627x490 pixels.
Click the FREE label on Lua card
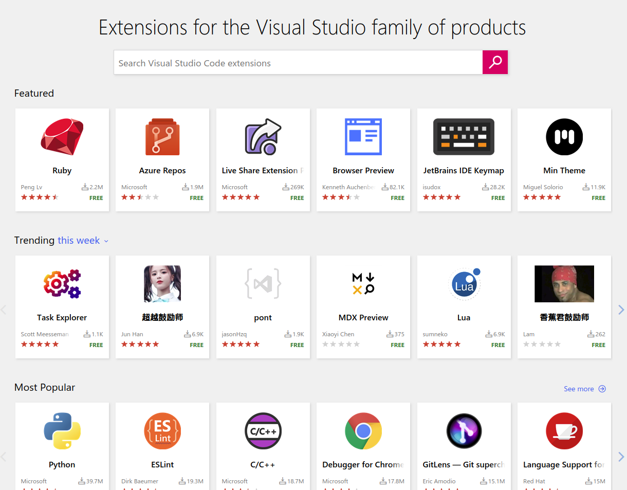click(x=498, y=345)
